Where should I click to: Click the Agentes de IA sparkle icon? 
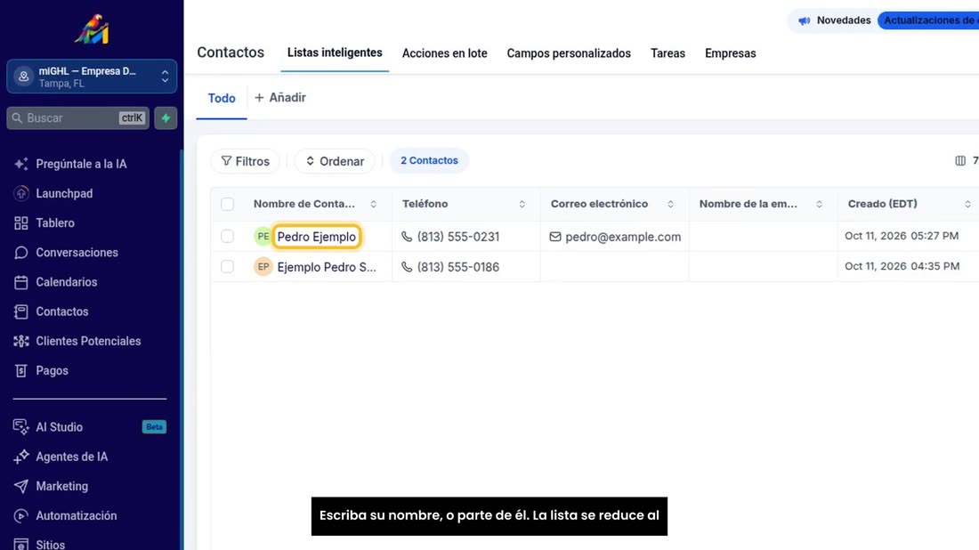point(21,457)
